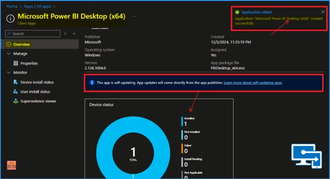330x179 pixels.
Task: Open User install status page
Action: tap(35, 92)
